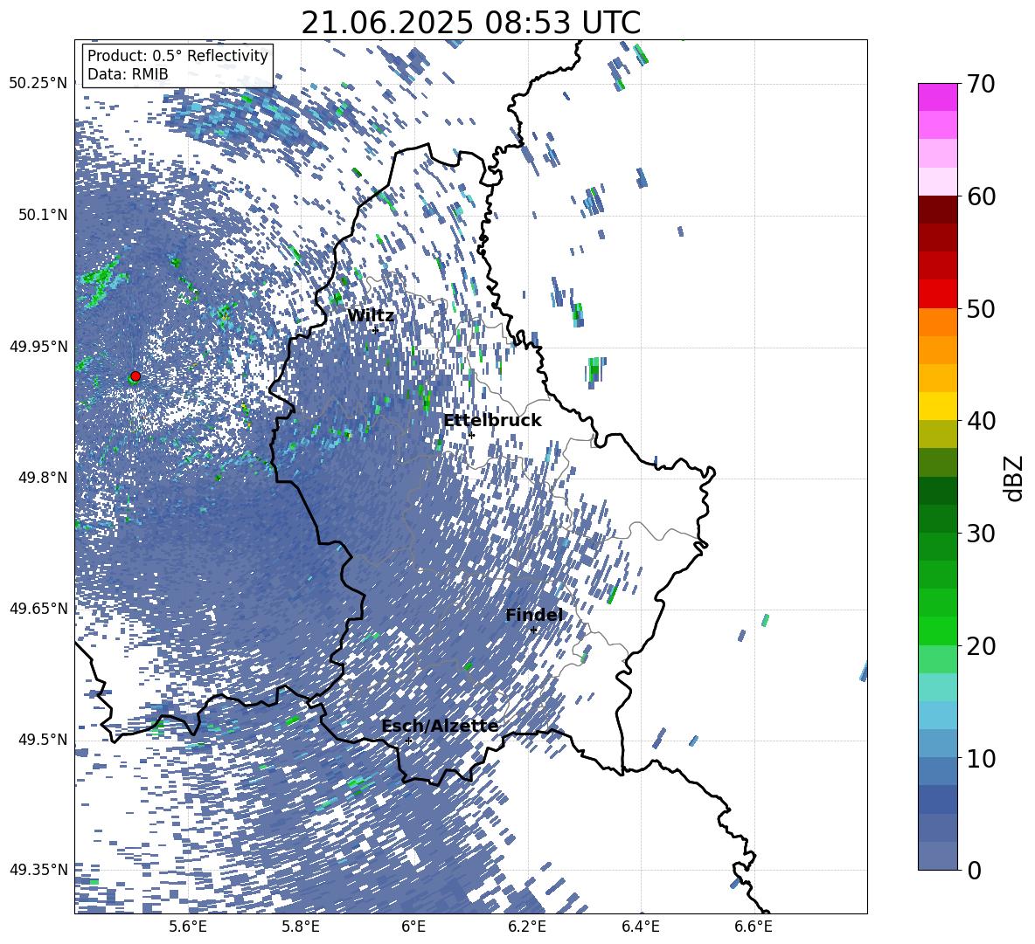Viewport: 1035px width, 944px height.
Task: Click the 'Product: 0.5° Reflectivity' text
Action: coord(177,56)
